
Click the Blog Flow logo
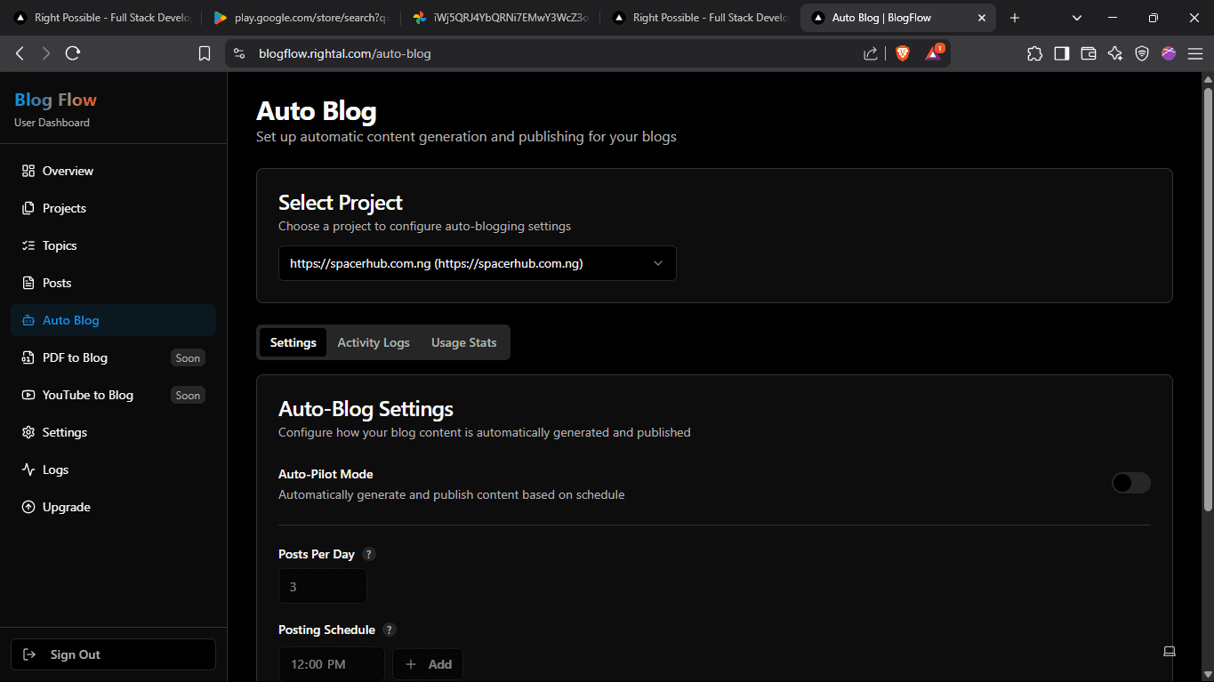click(x=55, y=100)
